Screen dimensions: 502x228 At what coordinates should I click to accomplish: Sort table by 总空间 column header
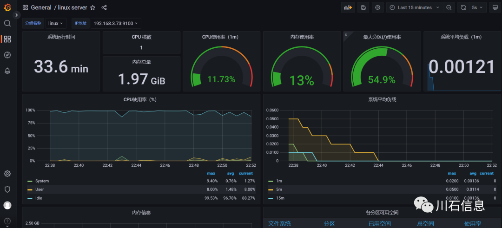pos(425,223)
